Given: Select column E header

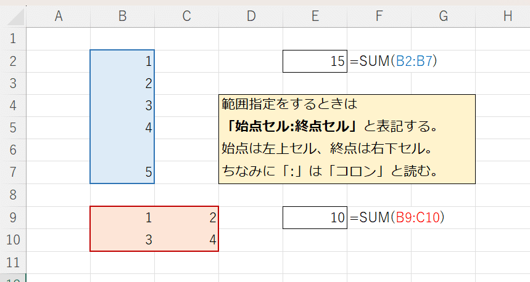Looking at the screenshot, I should (315, 16).
